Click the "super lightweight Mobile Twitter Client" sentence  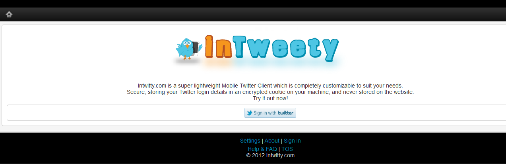coord(270,85)
